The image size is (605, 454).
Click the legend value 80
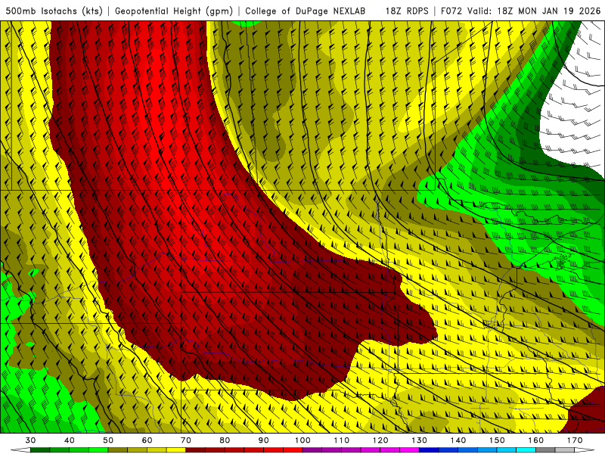[x=225, y=440]
